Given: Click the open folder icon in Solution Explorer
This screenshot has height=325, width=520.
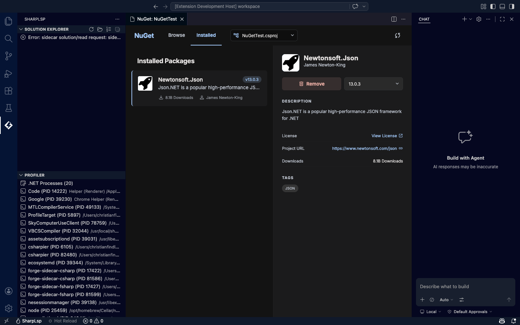Looking at the screenshot, I should [x=100, y=29].
